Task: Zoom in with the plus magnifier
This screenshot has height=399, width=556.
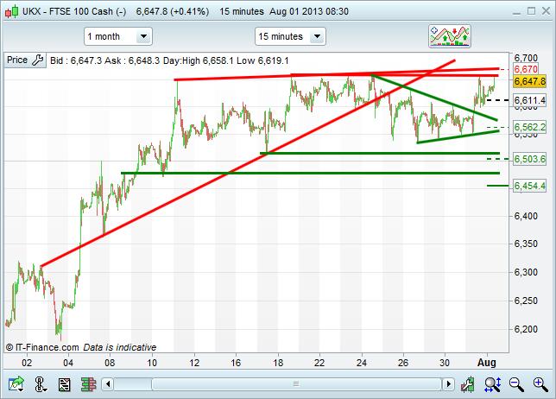Action: coord(540,384)
